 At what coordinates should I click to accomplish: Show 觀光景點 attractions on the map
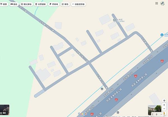tap(26, 4)
